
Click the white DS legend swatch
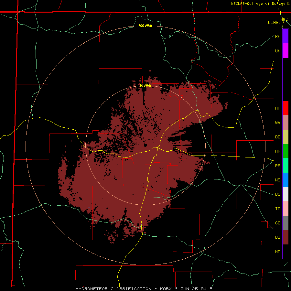(x=286, y=194)
